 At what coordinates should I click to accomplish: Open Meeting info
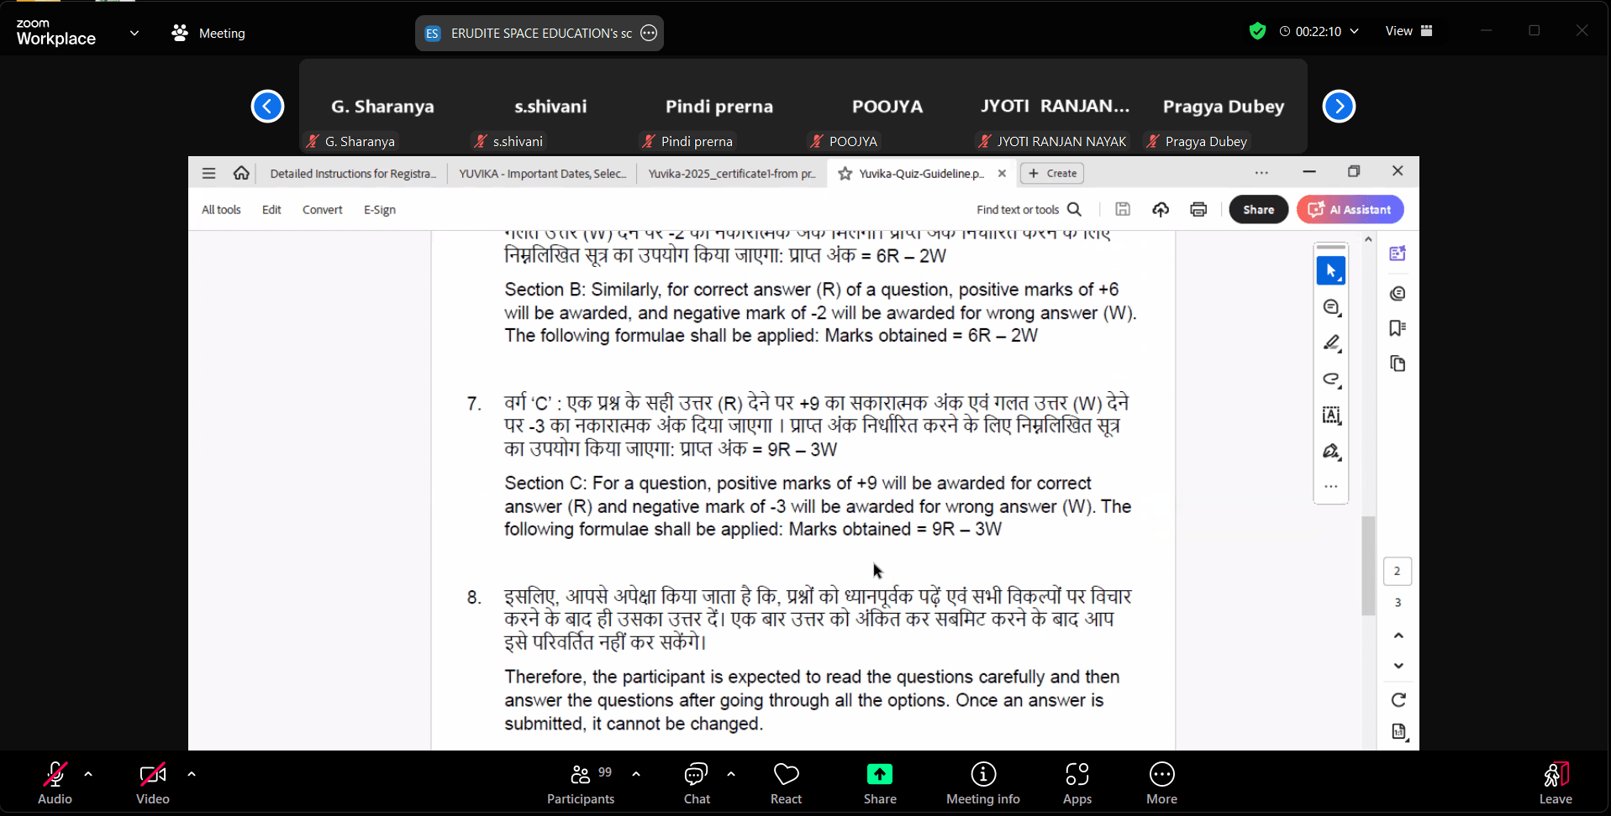(x=983, y=784)
